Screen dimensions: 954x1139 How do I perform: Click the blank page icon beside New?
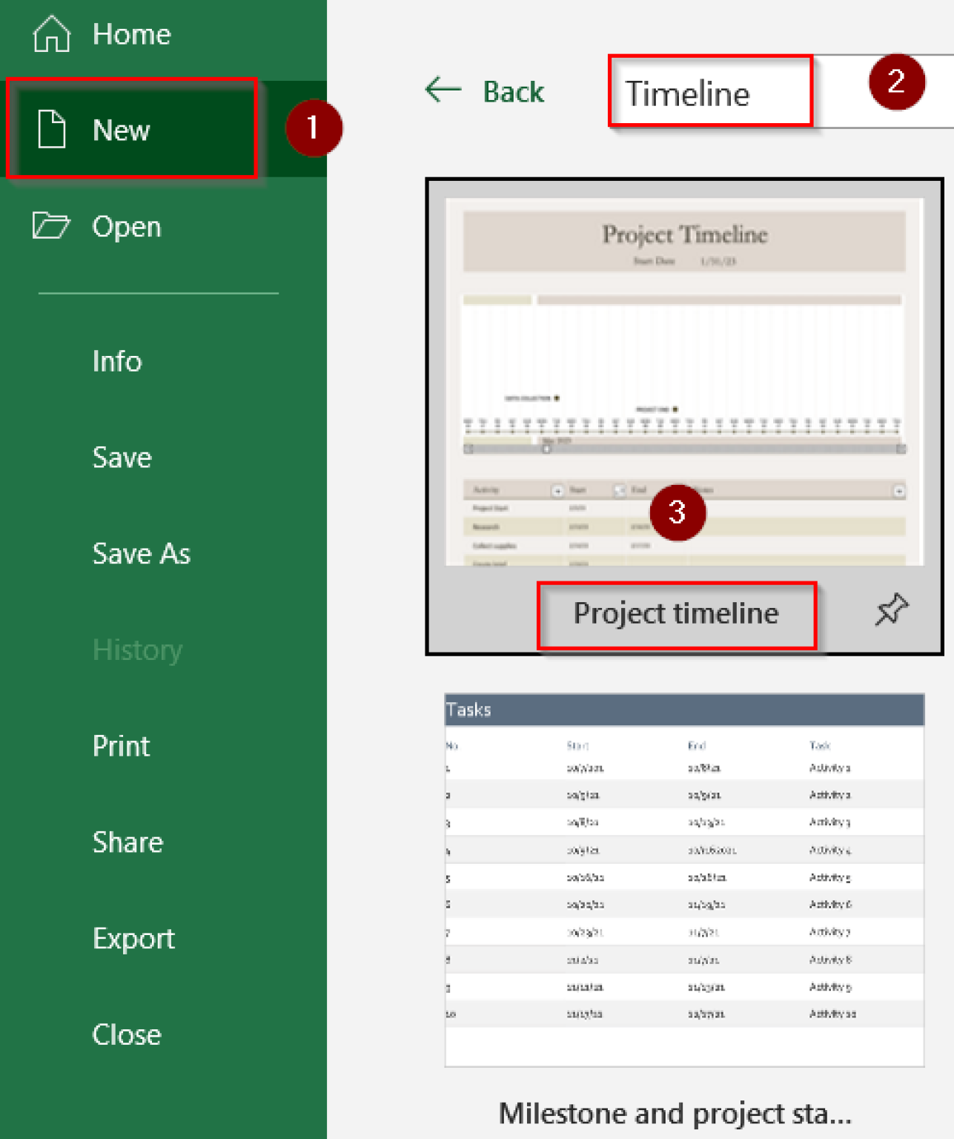[52, 129]
